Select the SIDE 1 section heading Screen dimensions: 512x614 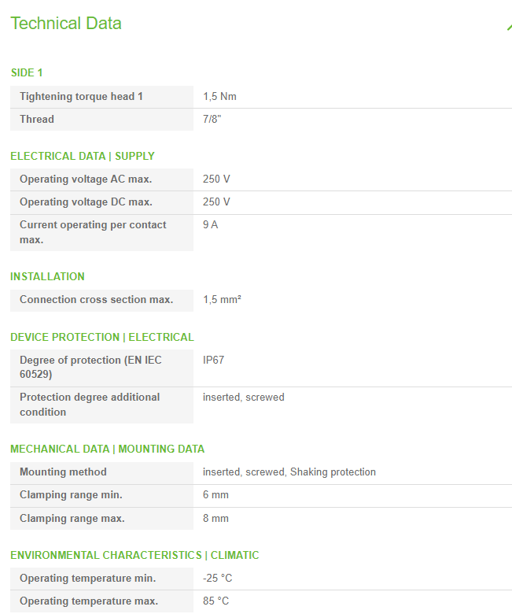click(x=27, y=73)
